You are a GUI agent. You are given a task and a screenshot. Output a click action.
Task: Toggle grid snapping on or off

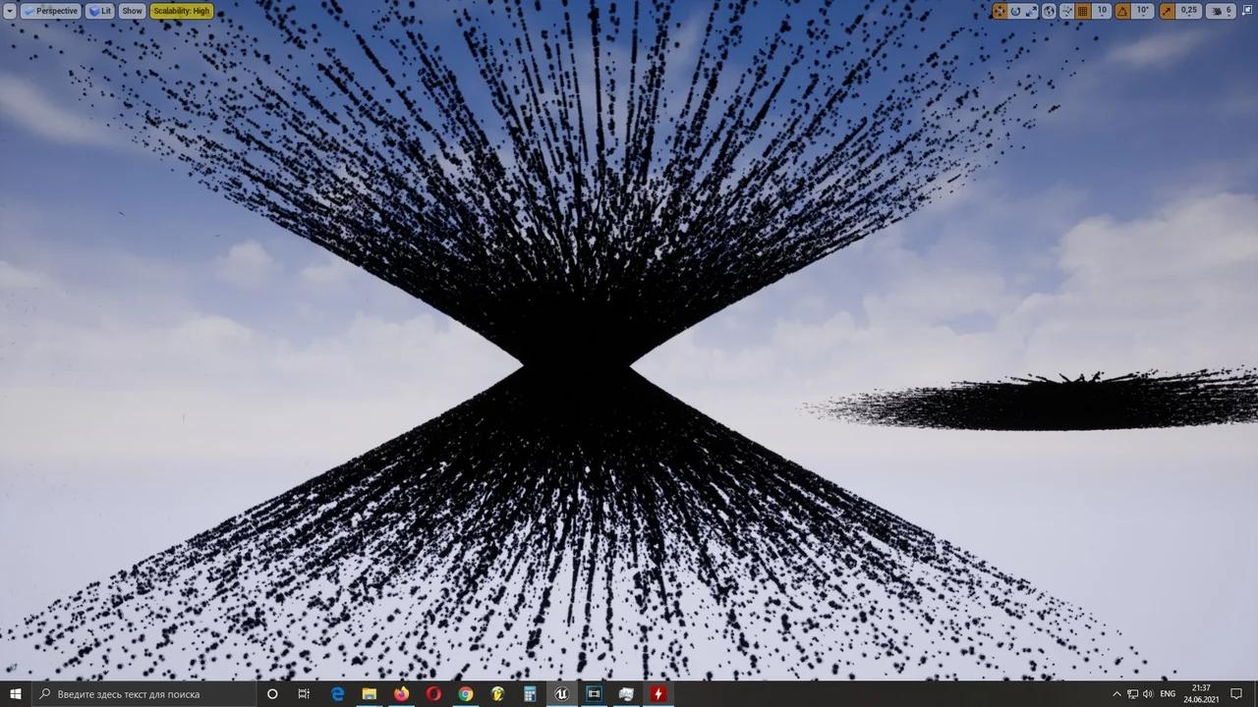pyautogui.click(x=1083, y=11)
